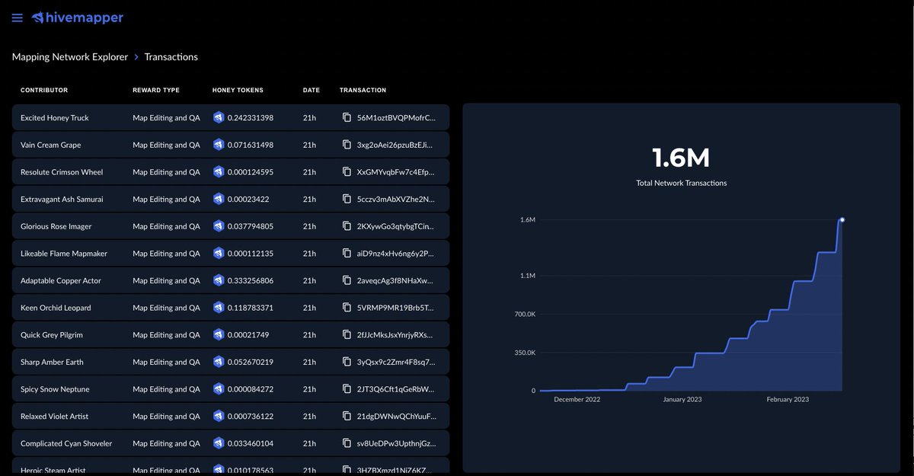Click HONEY token icon beside Spicy Snow Neptune amount

click(217, 388)
